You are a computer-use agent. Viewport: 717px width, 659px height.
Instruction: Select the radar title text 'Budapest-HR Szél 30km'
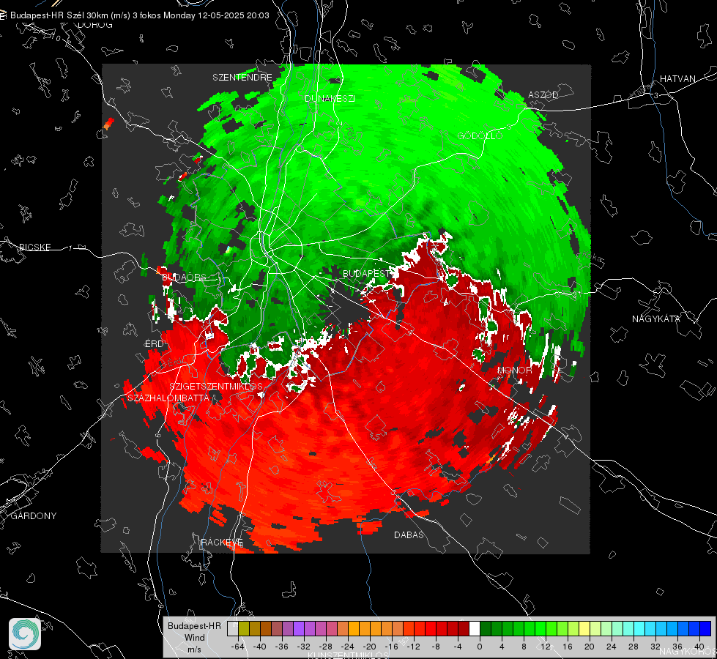click(59, 15)
